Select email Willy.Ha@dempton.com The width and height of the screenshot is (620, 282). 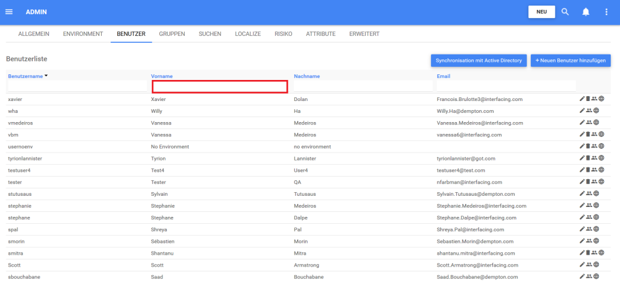click(x=466, y=111)
